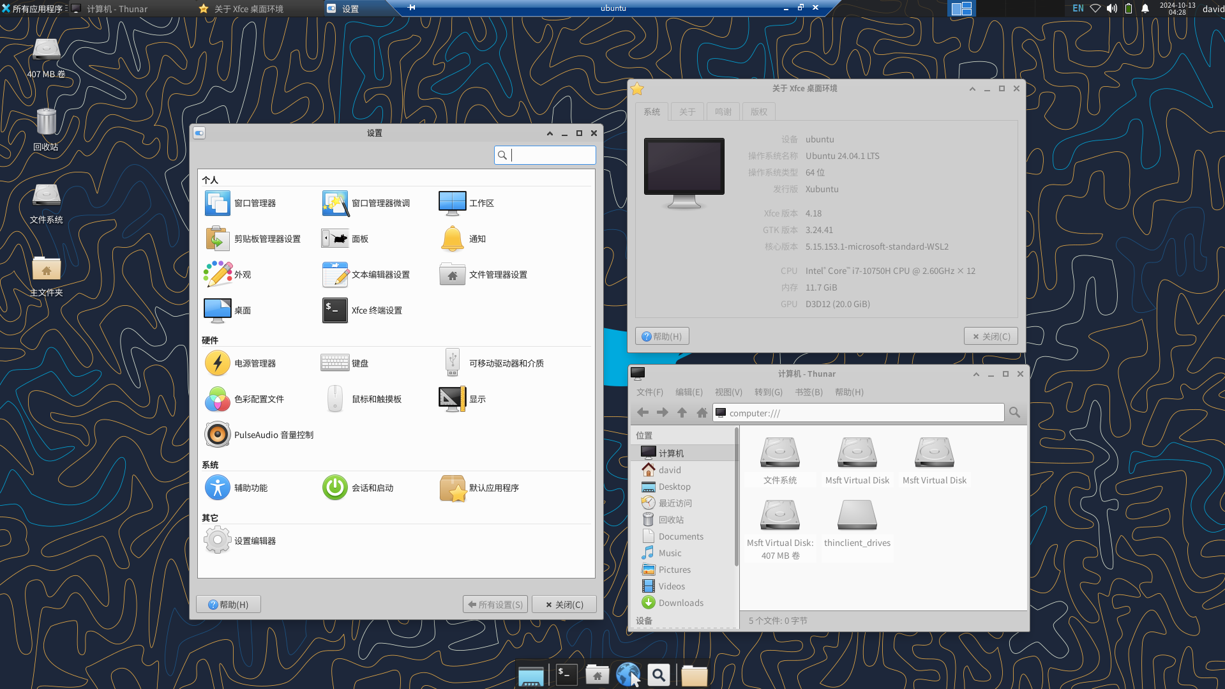Open Session and Startup (会话和启动)
Viewport: 1225px width, 689px height.
(358, 488)
